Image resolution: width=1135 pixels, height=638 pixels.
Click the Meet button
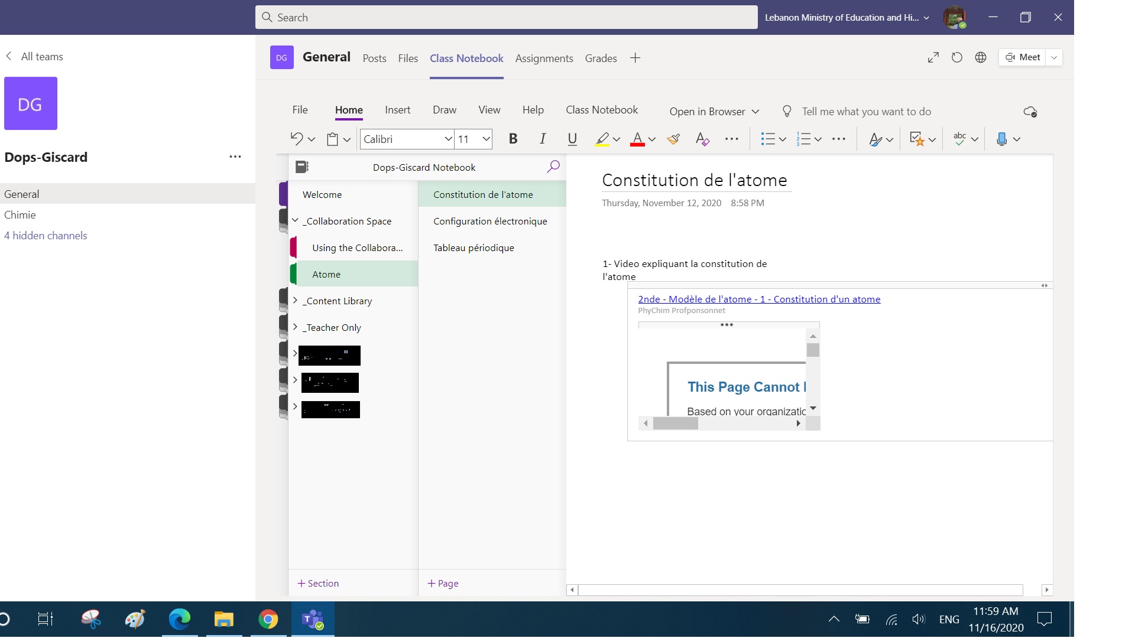[1023, 57]
